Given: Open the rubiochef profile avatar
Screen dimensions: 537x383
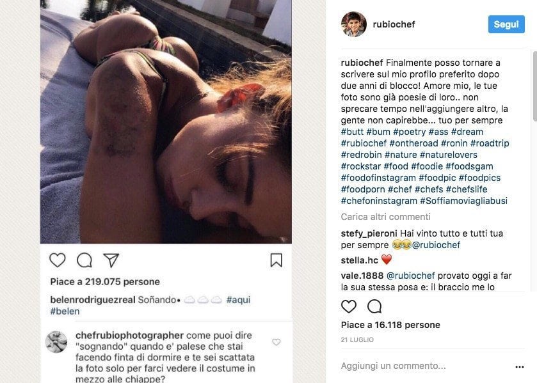Looking at the screenshot, I should point(354,24).
